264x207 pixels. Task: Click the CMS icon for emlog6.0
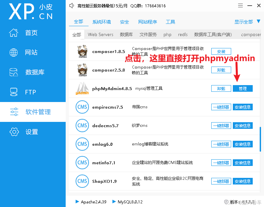coord(82,144)
